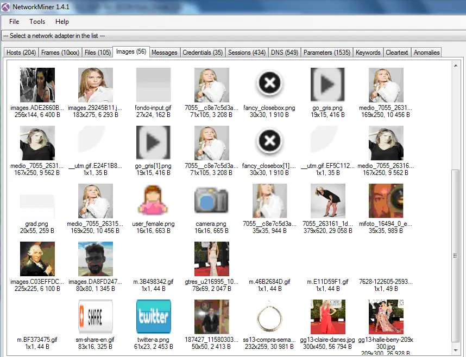The image size is (466, 357).
Task: Switch to the Frames tab
Action: tap(60, 53)
